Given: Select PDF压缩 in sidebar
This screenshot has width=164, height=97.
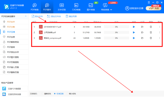Looking at the screenshot, I should click(x=14, y=32).
